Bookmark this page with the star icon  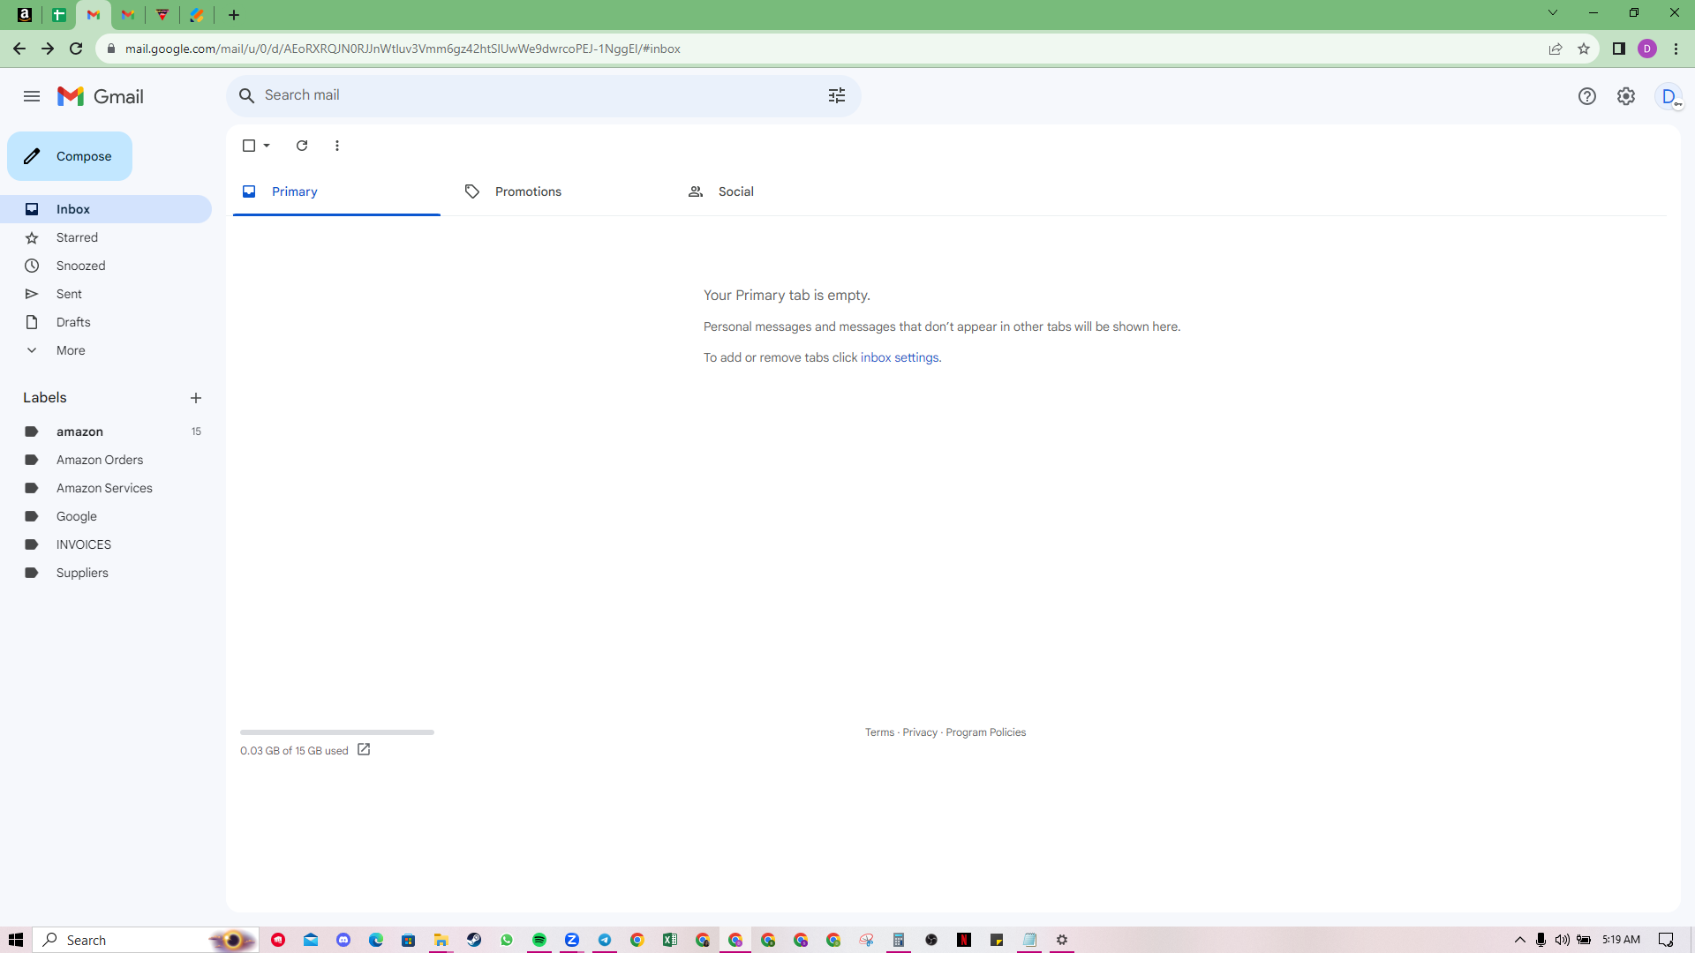1584,49
